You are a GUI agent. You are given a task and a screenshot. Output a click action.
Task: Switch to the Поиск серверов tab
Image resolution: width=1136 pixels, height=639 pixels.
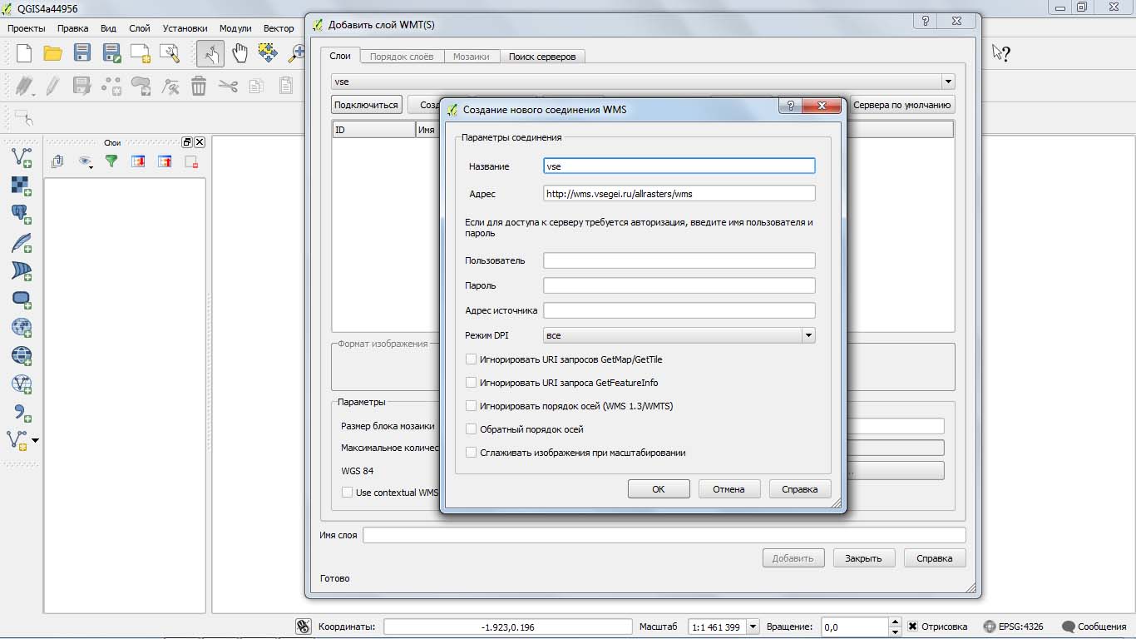[542, 57]
